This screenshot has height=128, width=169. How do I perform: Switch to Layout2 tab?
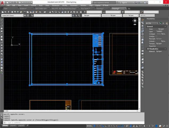(x=21, y=125)
